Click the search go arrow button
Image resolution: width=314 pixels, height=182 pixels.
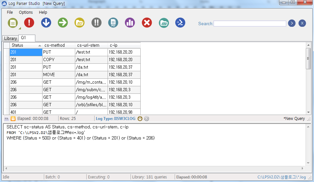[x=291, y=23]
